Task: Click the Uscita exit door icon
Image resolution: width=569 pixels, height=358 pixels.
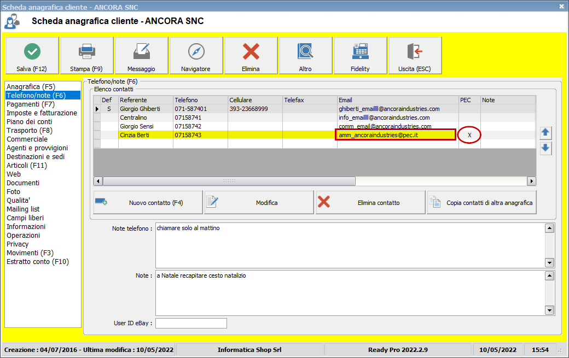Action: (x=415, y=51)
